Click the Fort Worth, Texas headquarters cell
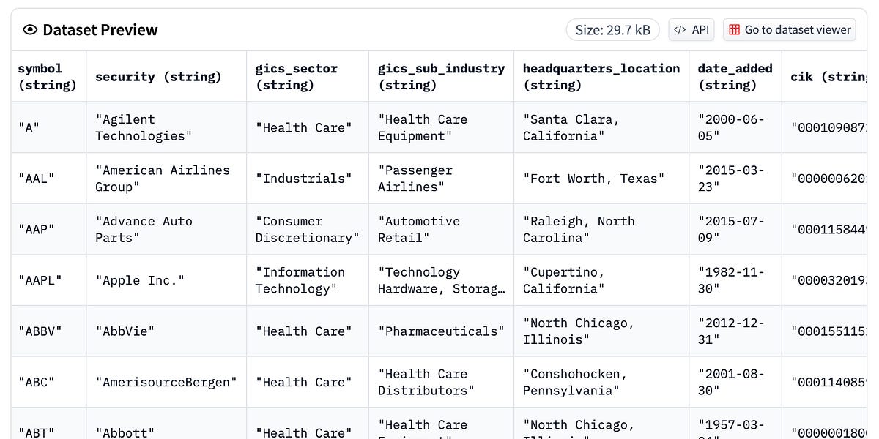 pyautogui.click(x=593, y=178)
